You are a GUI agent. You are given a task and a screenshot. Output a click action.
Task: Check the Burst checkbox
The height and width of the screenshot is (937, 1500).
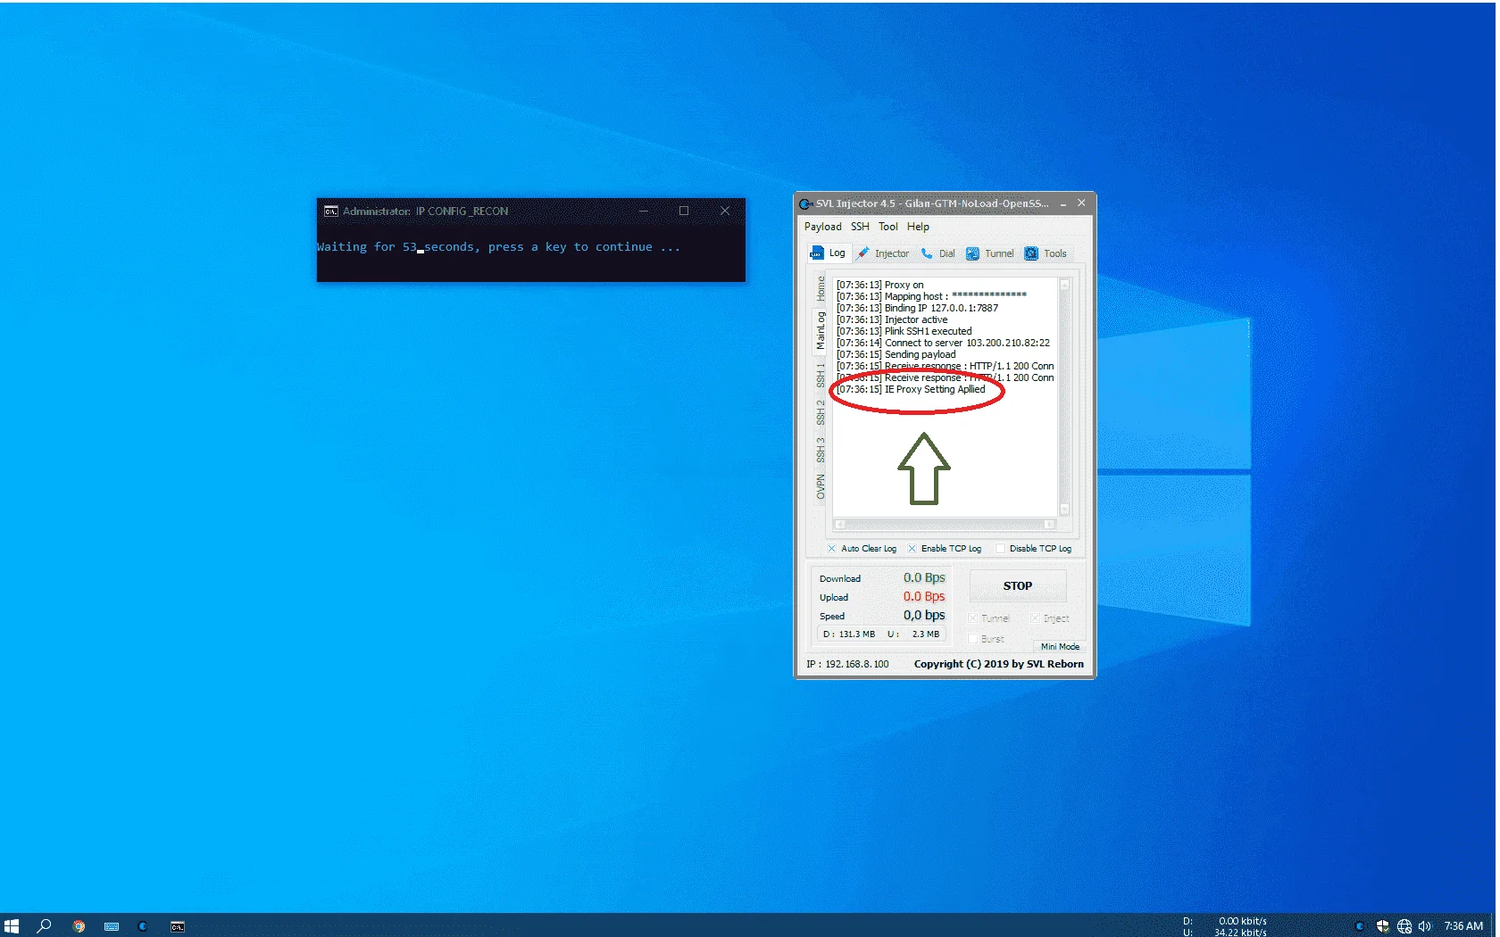coord(972,639)
